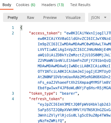Click token line starting "LVVTIiwNCiAgInVpZCI6"
Image resolution: width=111 pixels, height=123 pixels.
point(74,50)
